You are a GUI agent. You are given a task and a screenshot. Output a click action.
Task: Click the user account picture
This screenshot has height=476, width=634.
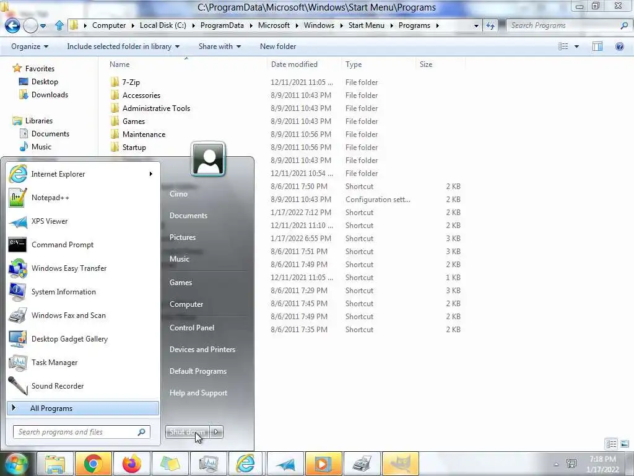point(208,159)
